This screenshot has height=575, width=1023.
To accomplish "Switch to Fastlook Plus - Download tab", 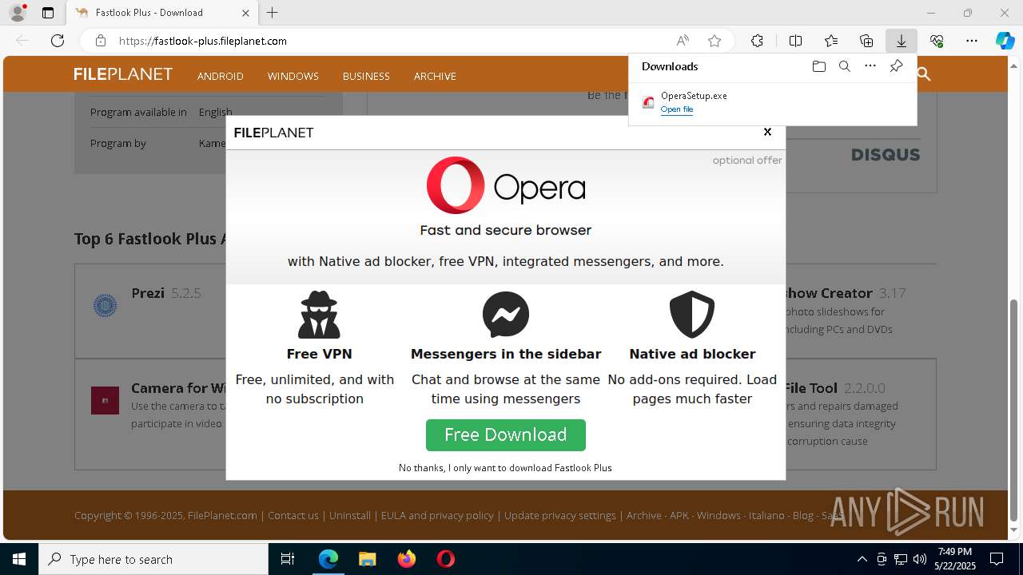I will click(x=161, y=13).
